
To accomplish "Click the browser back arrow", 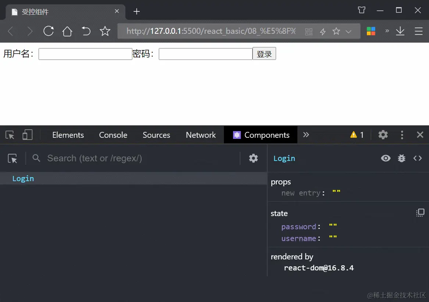I will click(11, 31).
